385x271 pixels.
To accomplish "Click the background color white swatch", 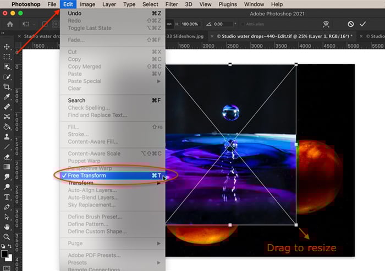I will (x=10, y=258).
